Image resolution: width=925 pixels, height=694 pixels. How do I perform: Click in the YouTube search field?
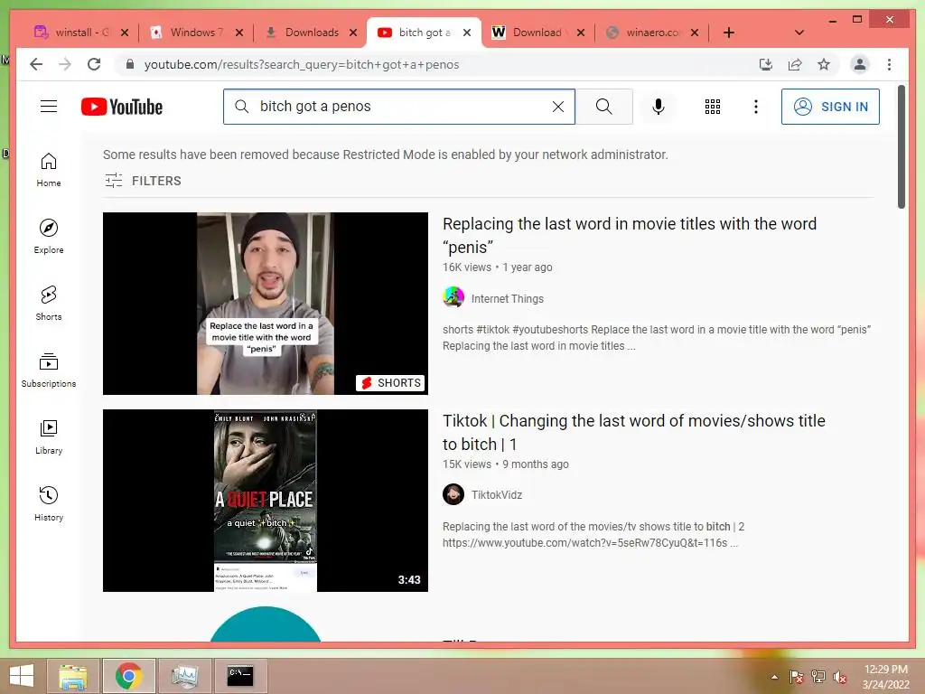tap(398, 107)
